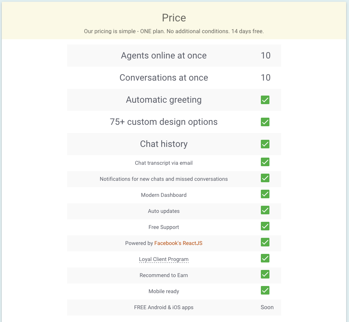This screenshot has height=322, width=349.
Task: Click the Free Support checkmark icon
Action: (x=265, y=226)
